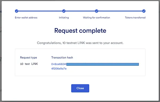Click the checkmark above Tokens transferred
This screenshot has height=102, width=160.
pyautogui.click(x=144, y=11)
